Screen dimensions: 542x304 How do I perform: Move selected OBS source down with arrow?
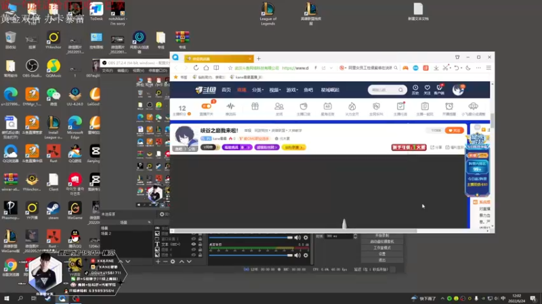(189, 261)
